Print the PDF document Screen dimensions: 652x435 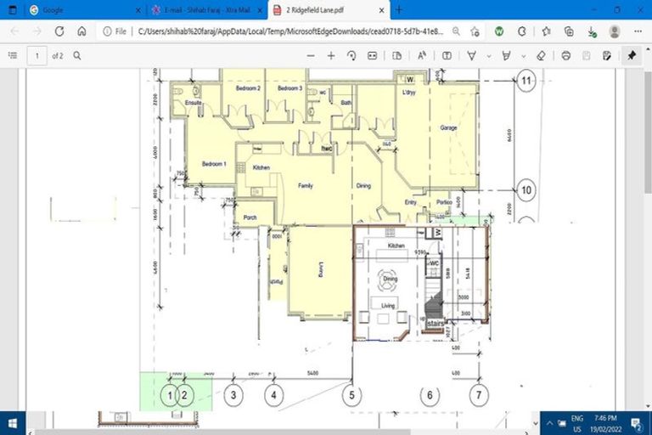pos(566,55)
